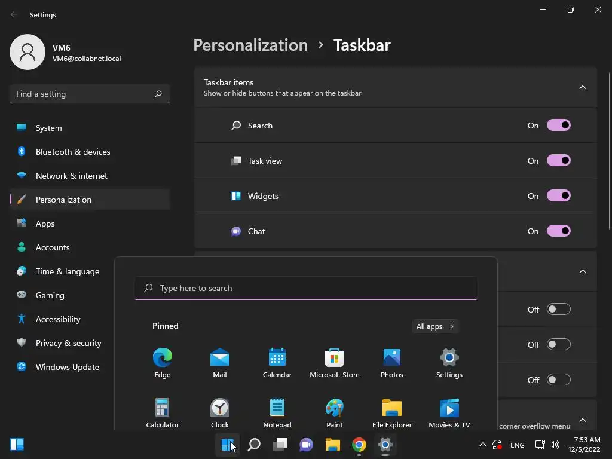The image size is (612, 459).
Task: Open Gaming settings category
Action: pos(62,295)
